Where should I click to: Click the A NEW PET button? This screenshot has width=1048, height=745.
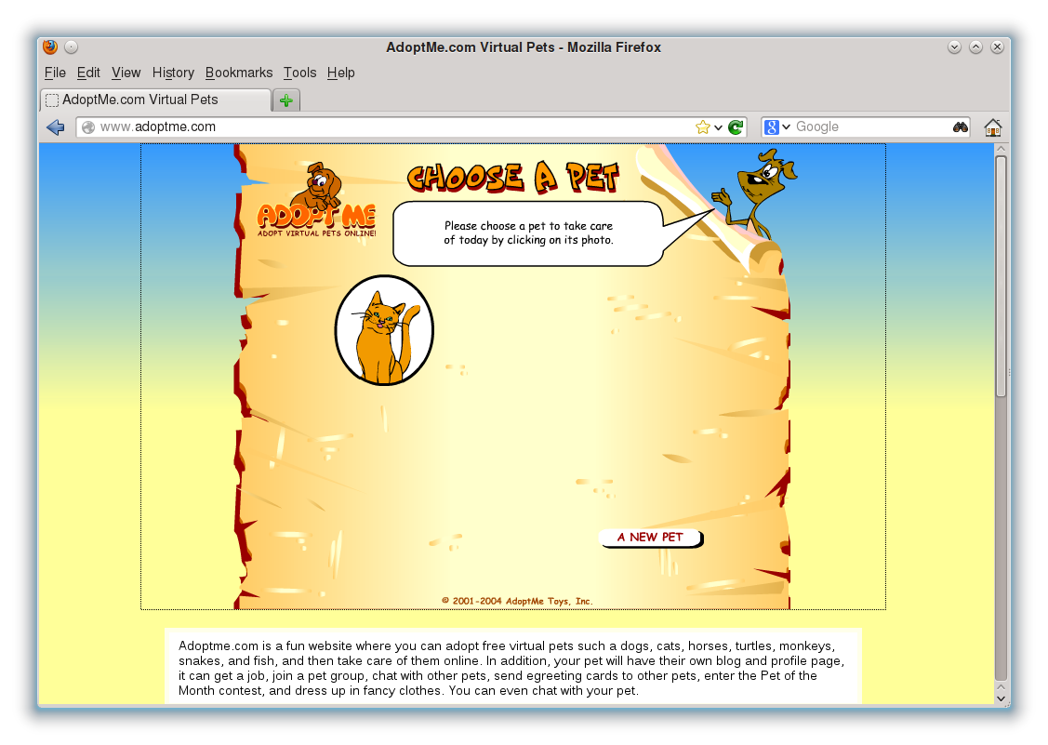point(651,538)
